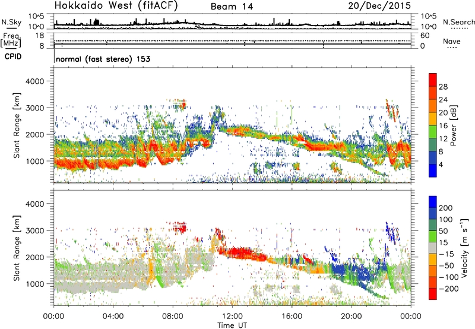The height and width of the screenshot is (329, 475).
Task: Click the 'CPID' row label
Action: (13, 56)
